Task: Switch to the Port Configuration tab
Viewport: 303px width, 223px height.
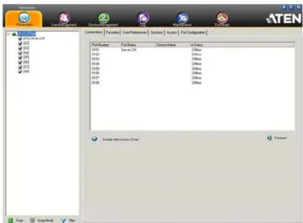Action: (193, 32)
